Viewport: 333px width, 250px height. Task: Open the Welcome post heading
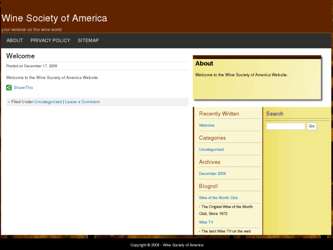pyautogui.click(x=20, y=56)
